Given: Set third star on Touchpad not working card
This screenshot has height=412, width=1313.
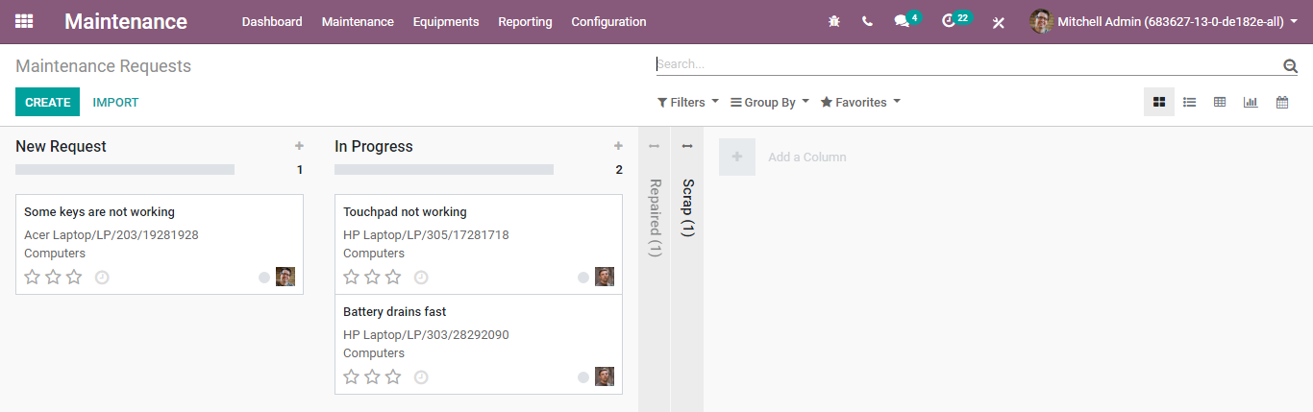Looking at the screenshot, I should pyautogui.click(x=394, y=277).
